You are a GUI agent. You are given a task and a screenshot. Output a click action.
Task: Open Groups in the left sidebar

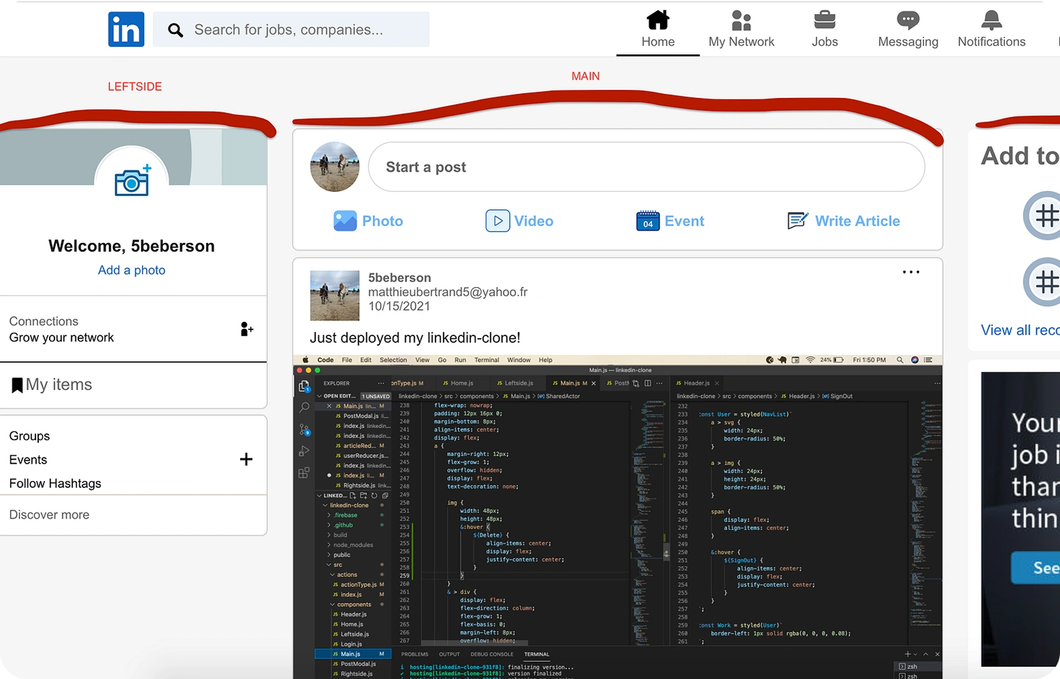[30, 436]
